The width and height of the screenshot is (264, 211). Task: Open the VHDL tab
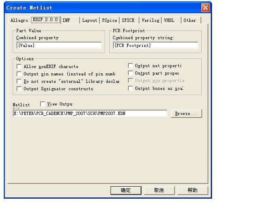click(x=171, y=20)
